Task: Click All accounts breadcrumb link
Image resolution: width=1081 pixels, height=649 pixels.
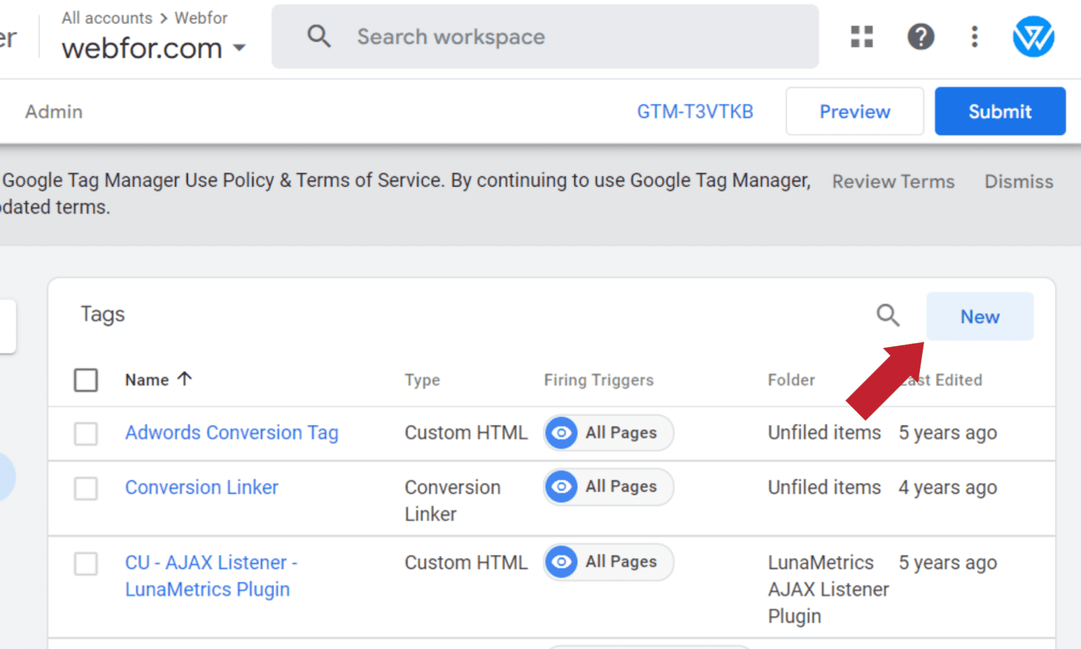Action: tap(107, 18)
